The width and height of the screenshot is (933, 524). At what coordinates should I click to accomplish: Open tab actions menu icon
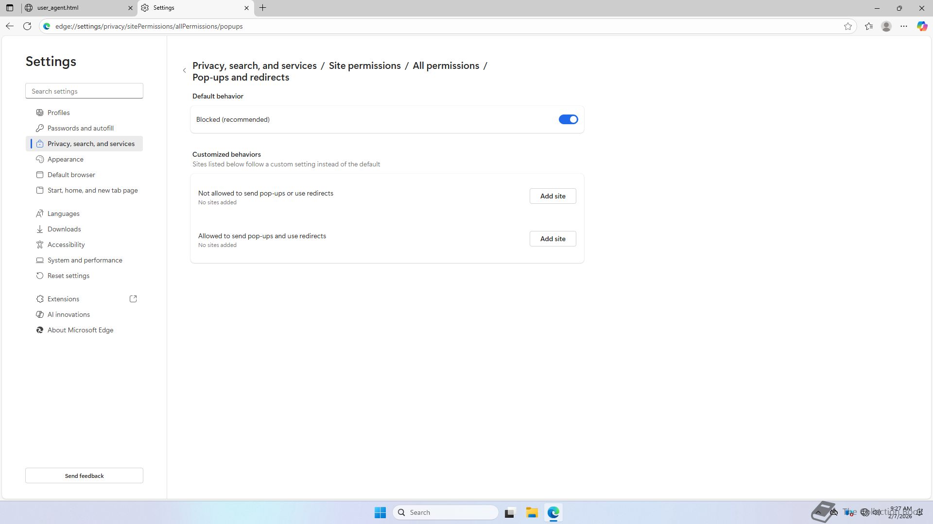(10, 8)
